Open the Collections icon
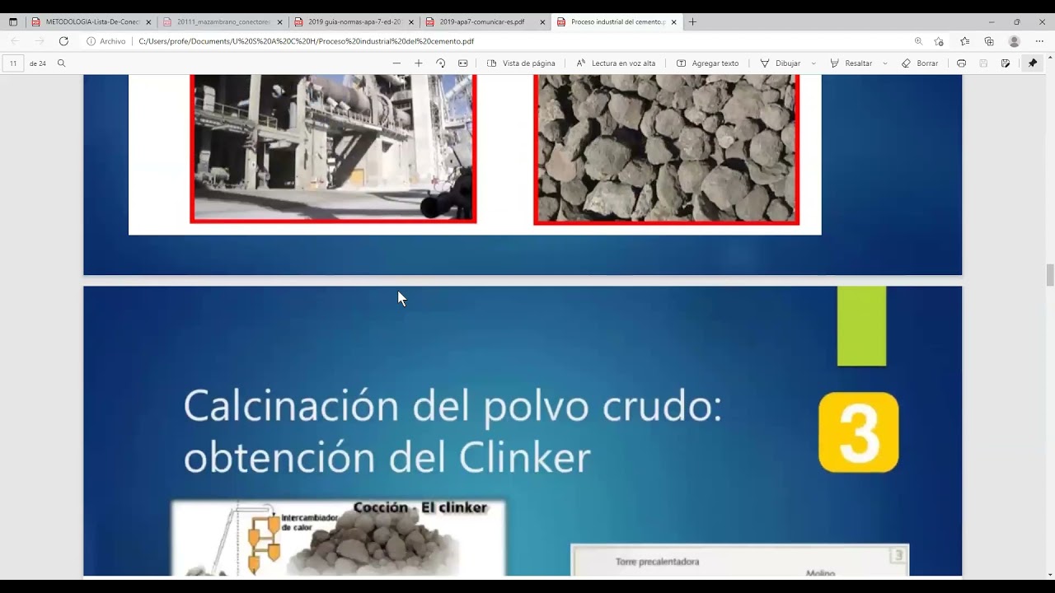 point(989,41)
